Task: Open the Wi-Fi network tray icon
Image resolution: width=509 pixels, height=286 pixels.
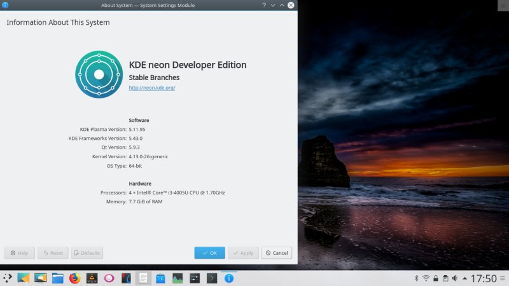Action: click(426, 278)
